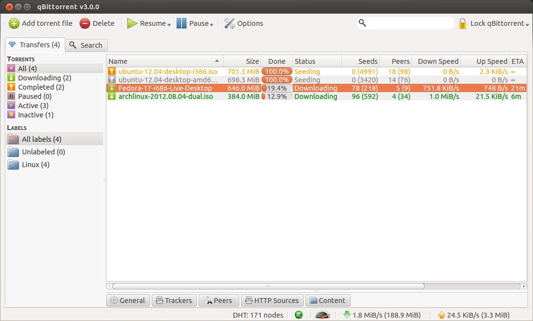This screenshot has width=533, height=321.
Task: Click the 96 (592) seeds cell
Action: pyautogui.click(x=365, y=96)
